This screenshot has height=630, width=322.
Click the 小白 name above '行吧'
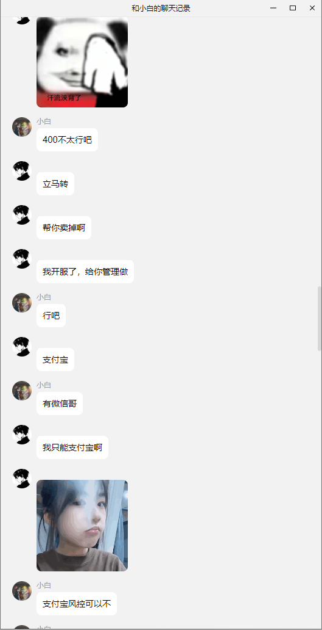pyautogui.click(x=44, y=297)
